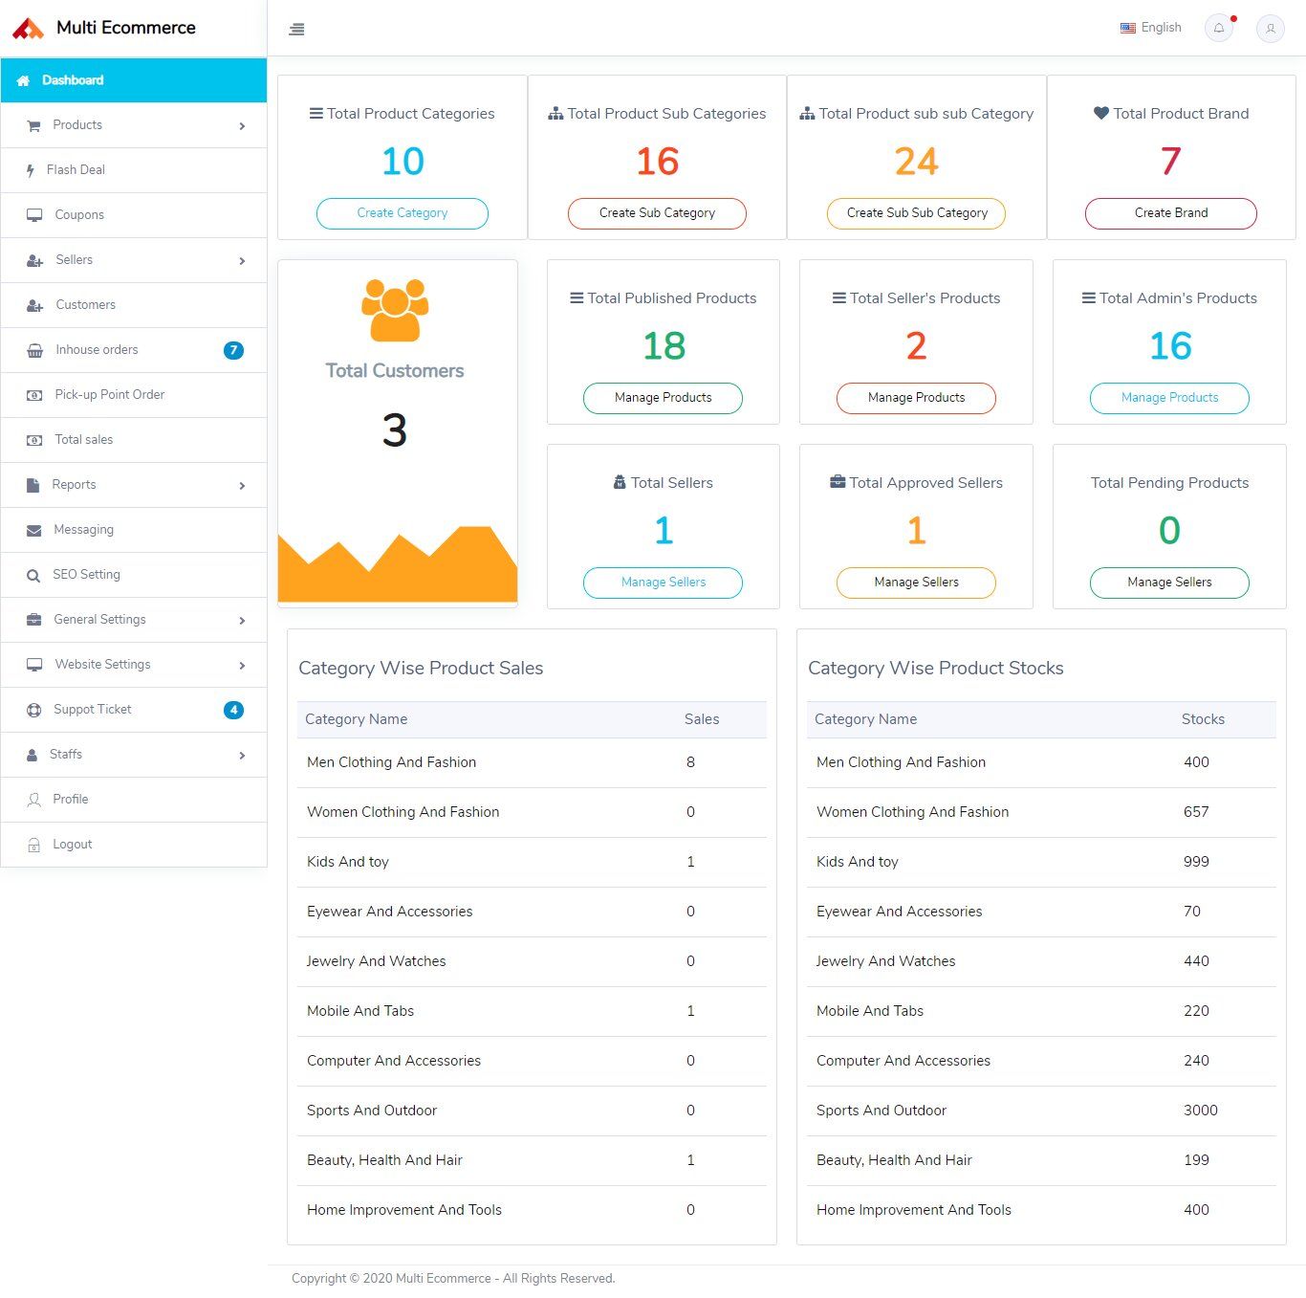Click the Multi Ecommerce logo icon
The image size is (1306, 1298).
29,29
